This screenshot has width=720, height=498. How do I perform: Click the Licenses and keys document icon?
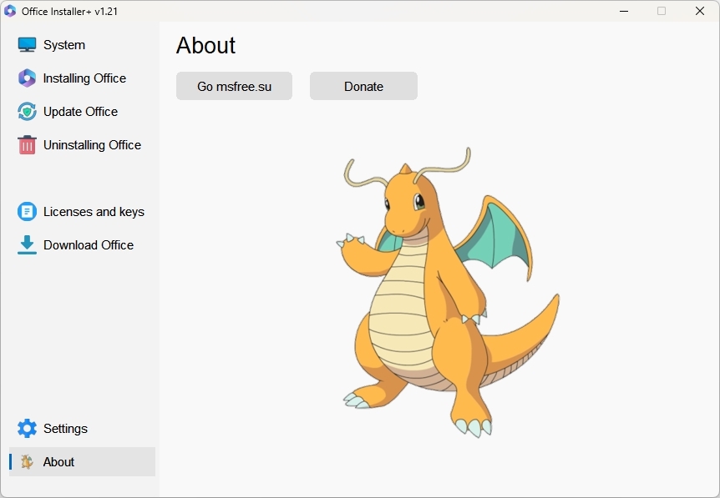pos(27,212)
